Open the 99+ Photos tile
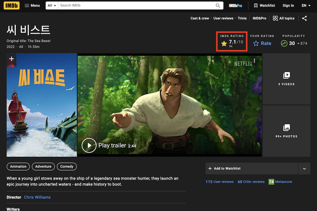317x211 pixels. [x=286, y=131]
